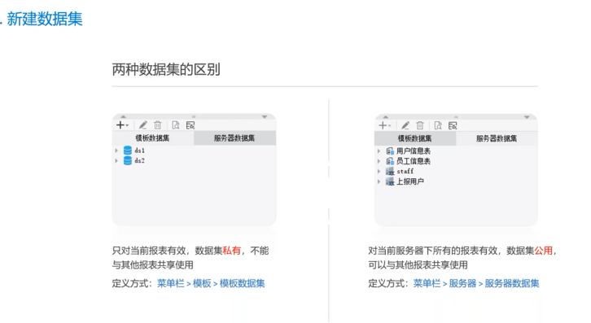Click the preview dataset icon above ds1

tap(176, 125)
